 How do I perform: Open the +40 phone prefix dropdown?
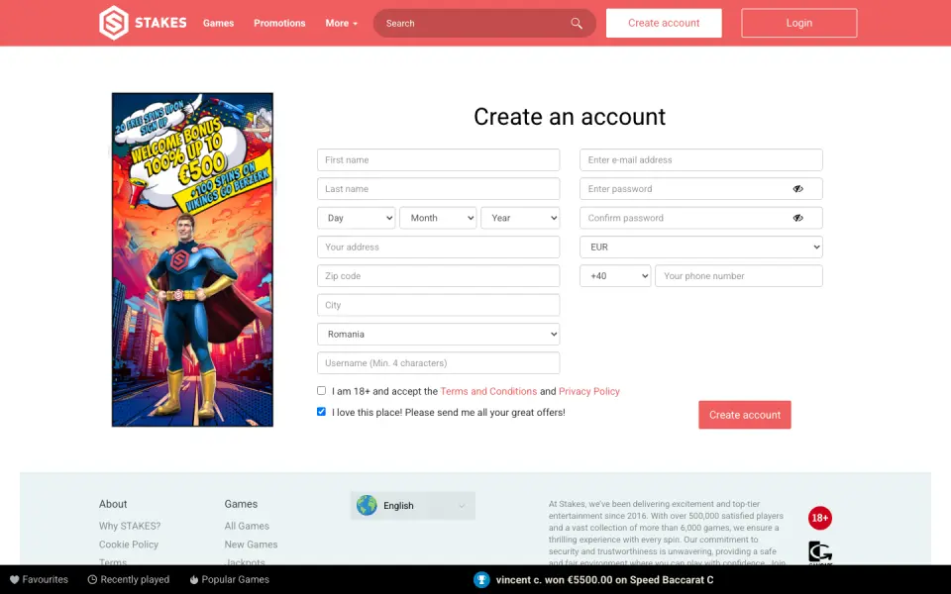615,276
